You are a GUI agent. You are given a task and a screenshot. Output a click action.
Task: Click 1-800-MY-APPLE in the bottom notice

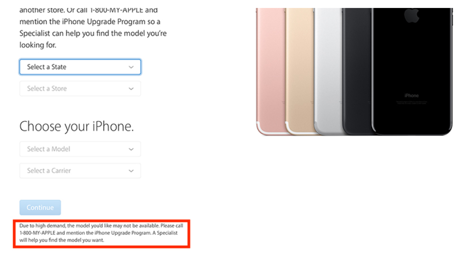(x=37, y=233)
